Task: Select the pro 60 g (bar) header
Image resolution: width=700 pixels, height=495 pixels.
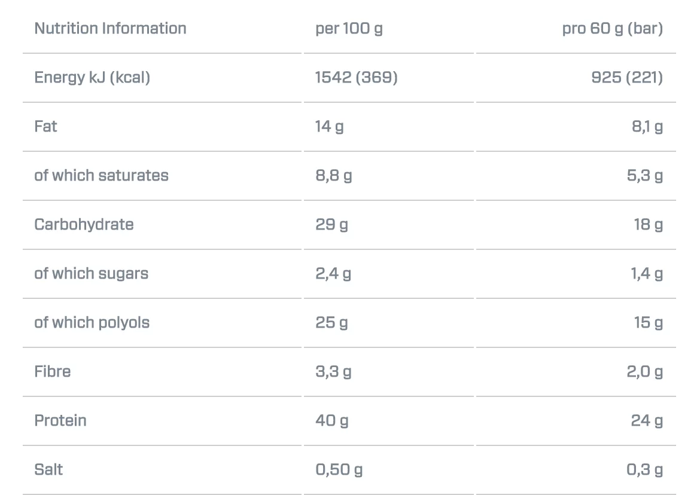Action: [x=613, y=29]
